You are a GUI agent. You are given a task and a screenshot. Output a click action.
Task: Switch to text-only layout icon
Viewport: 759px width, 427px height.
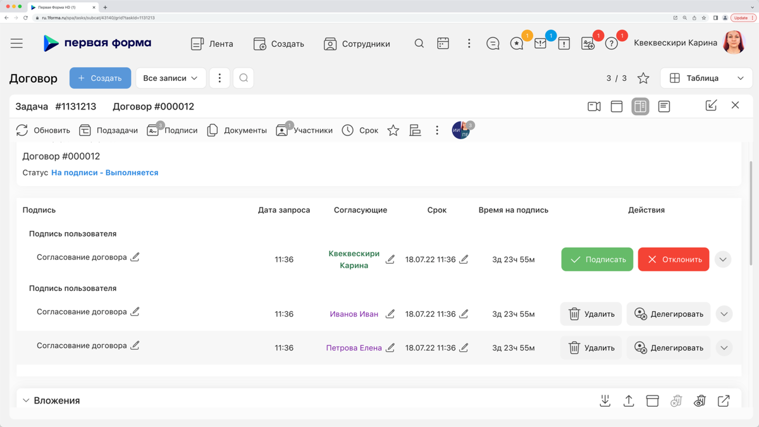point(664,106)
